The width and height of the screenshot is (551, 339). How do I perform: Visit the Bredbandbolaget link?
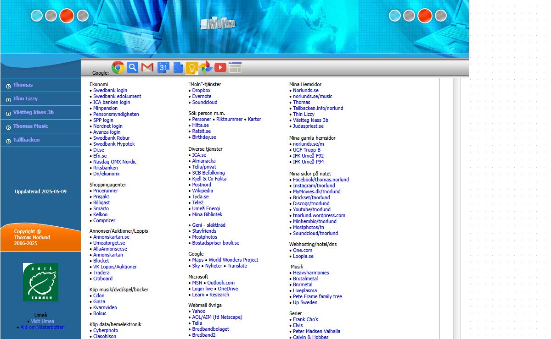coord(210,329)
